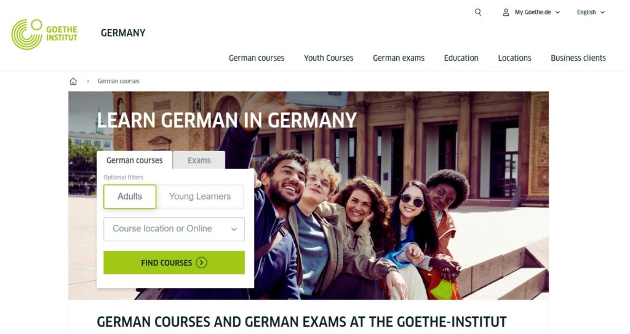Open the German exams menu item
This screenshot has height=334, width=630.
[x=399, y=58]
